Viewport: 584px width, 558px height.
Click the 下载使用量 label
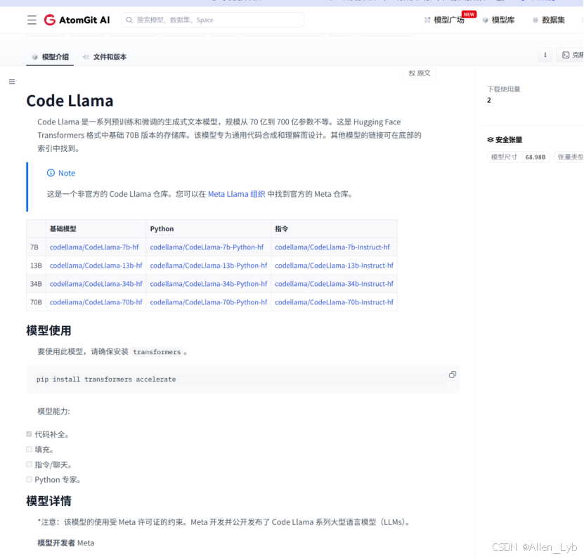point(504,89)
